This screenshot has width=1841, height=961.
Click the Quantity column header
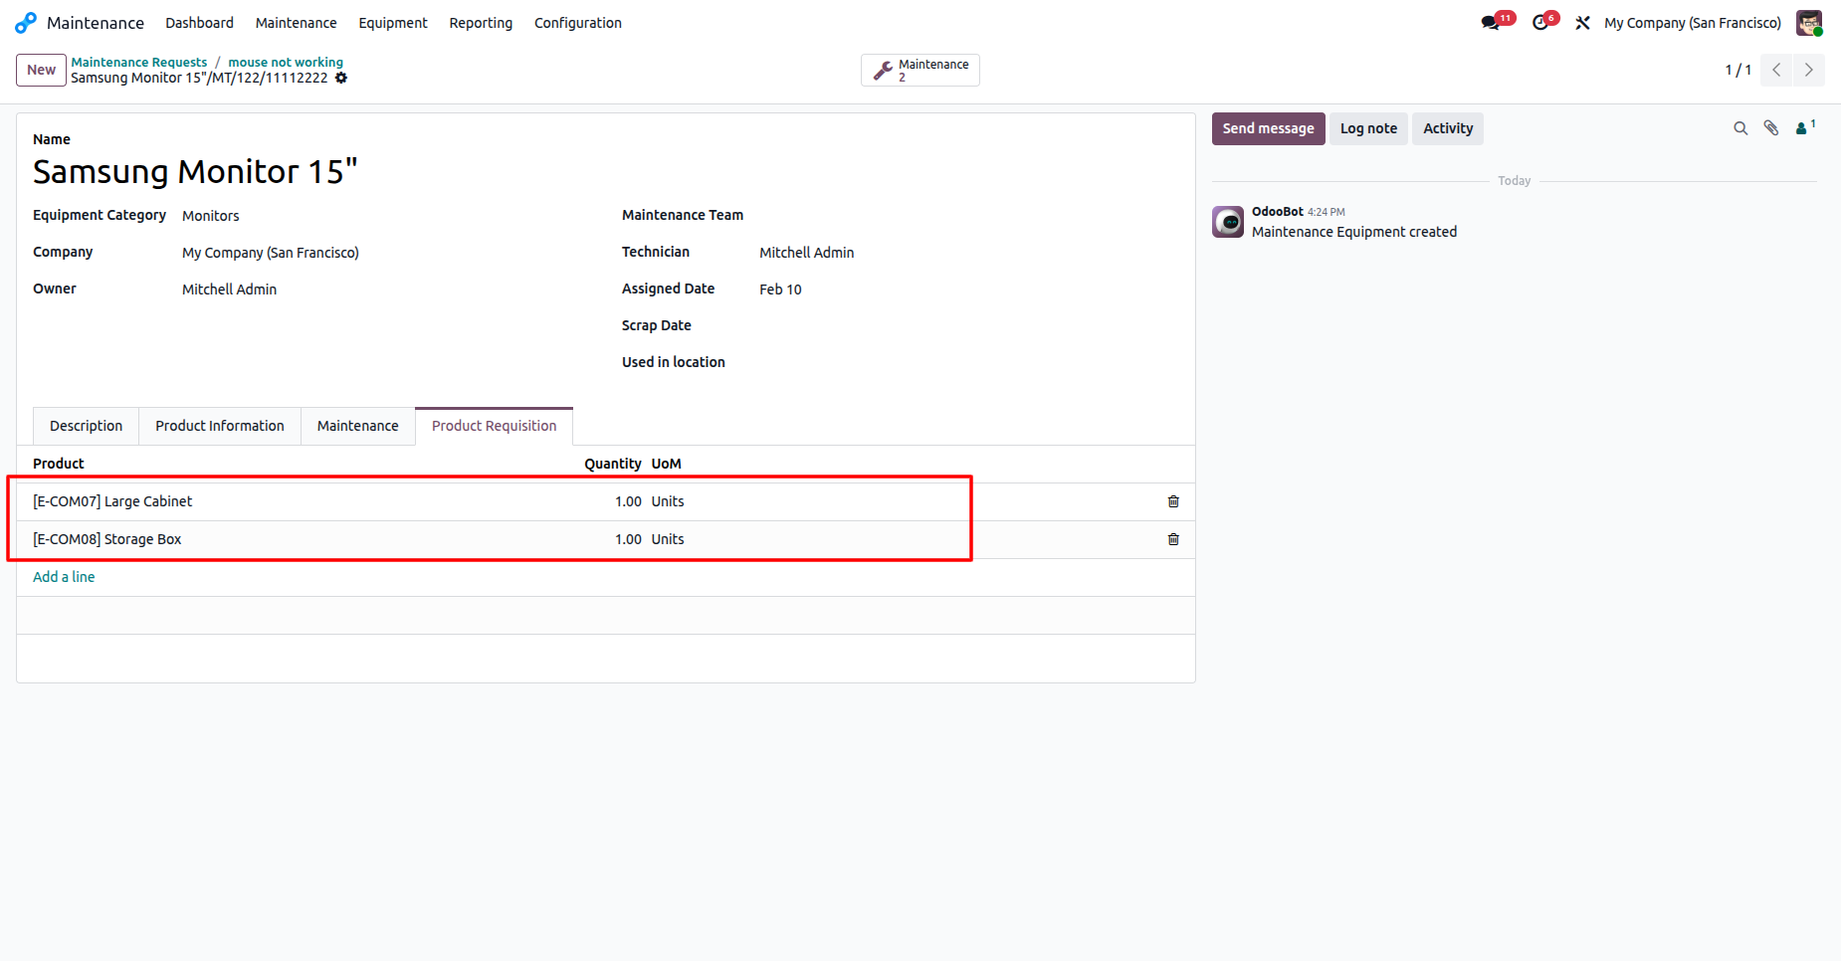click(613, 464)
